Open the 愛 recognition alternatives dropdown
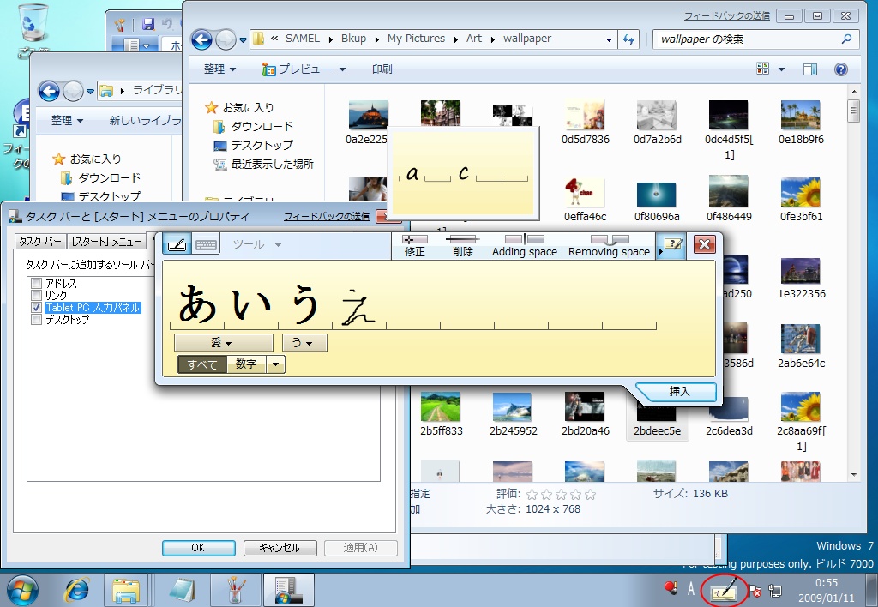 click(x=224, y=342)
